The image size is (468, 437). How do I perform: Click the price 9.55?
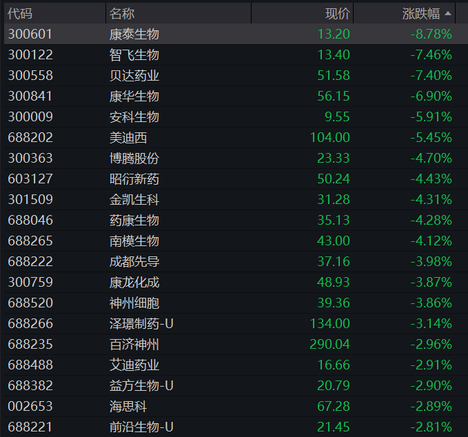point(337,116)
